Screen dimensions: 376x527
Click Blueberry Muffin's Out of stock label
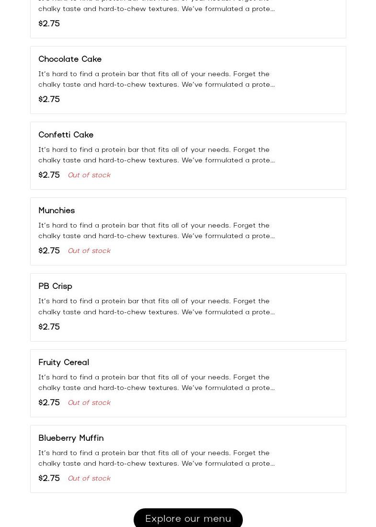coord(89,479)
